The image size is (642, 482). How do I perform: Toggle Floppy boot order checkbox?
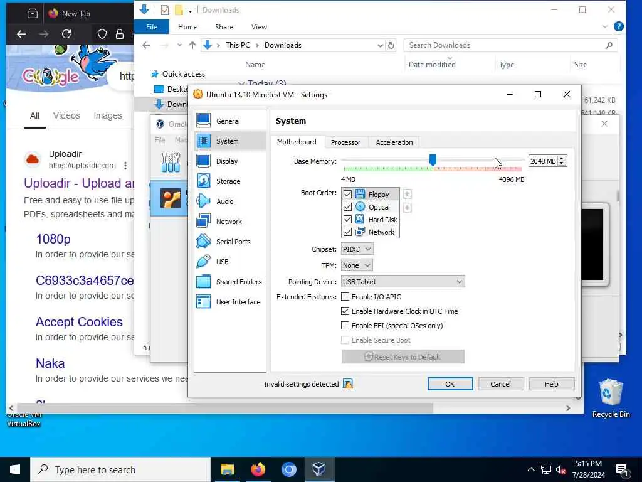[347, 195]
